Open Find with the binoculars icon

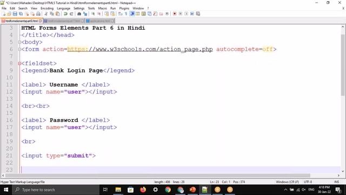[x=79, y=14]
